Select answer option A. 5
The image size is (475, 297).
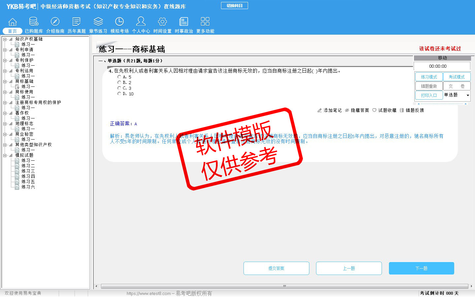pyautogui.click(x=119, y=77)
